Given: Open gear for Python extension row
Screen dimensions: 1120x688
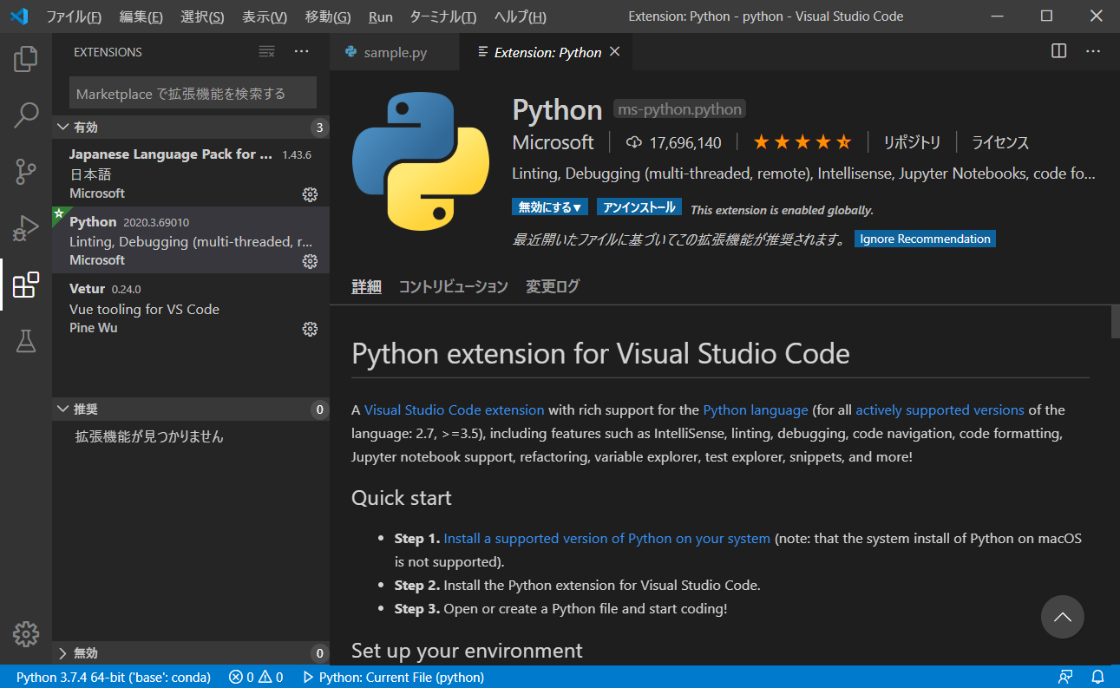Looking at the screenshot, I should [x=310, y=260].
